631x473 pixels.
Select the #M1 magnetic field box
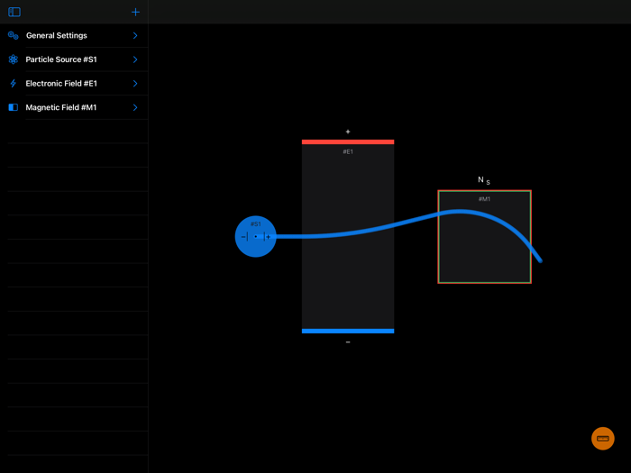(x=485, y=237)
